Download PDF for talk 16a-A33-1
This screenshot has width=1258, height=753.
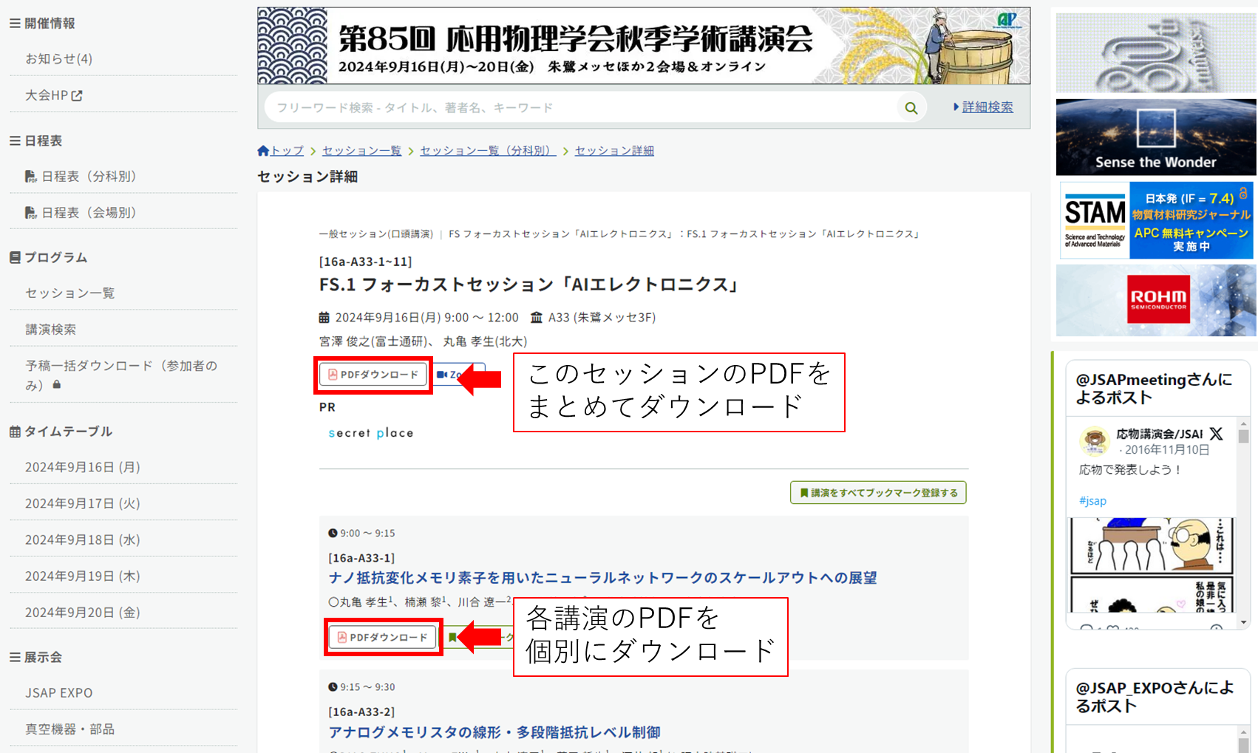coord(383,637)
